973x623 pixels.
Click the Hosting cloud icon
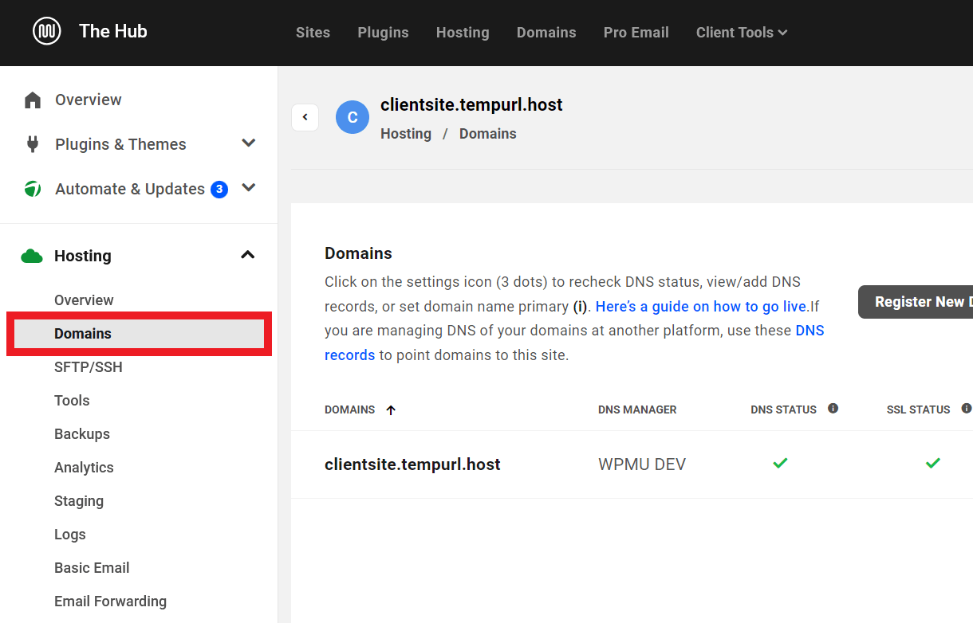pyautogui.click(x=32, y=256)
